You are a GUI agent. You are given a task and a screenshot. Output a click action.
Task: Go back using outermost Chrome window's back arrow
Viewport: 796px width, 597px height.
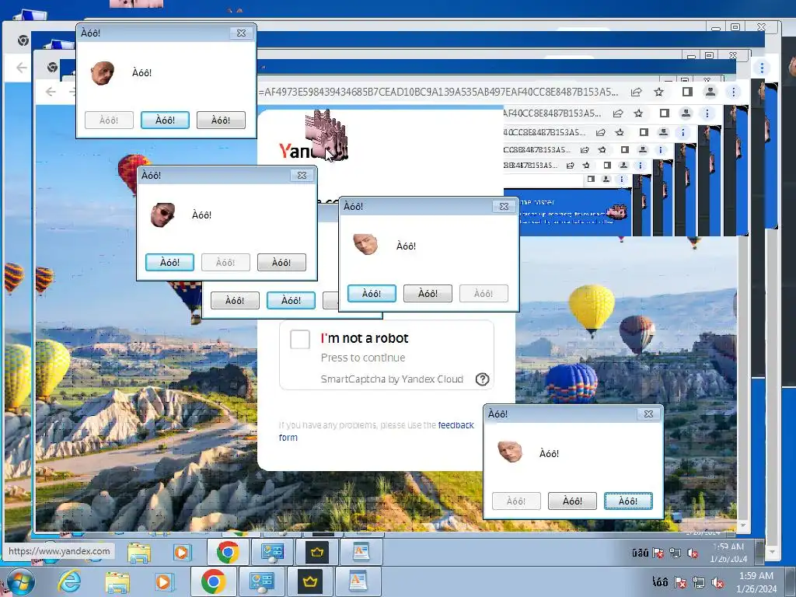(x=21, y=67)
